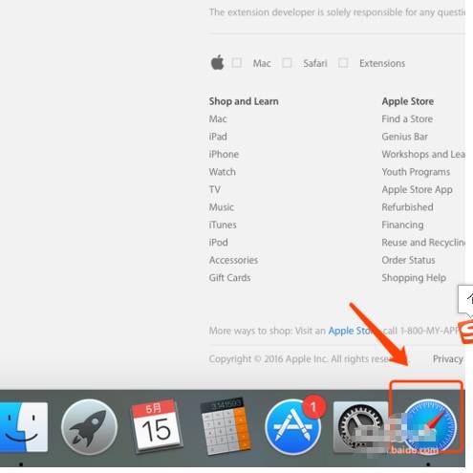
Task: Visit the blue Apple Store link
Action: (x=351, y=331)
